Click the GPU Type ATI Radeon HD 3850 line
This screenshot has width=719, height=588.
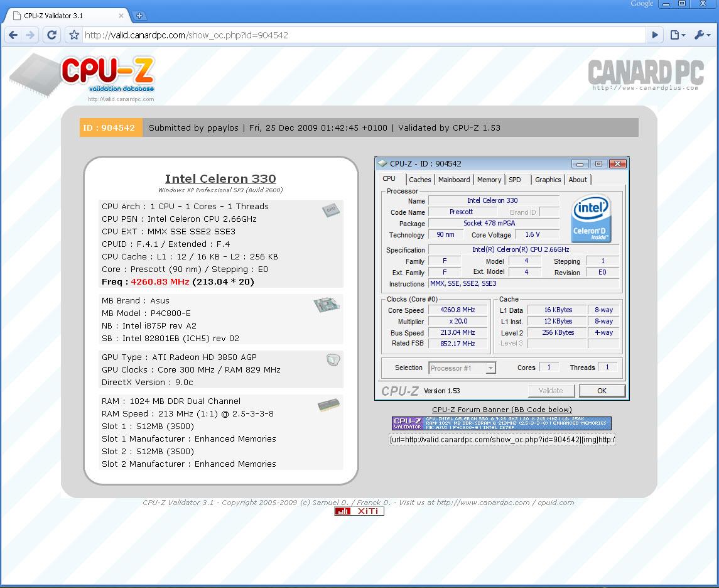coord(180,357)
